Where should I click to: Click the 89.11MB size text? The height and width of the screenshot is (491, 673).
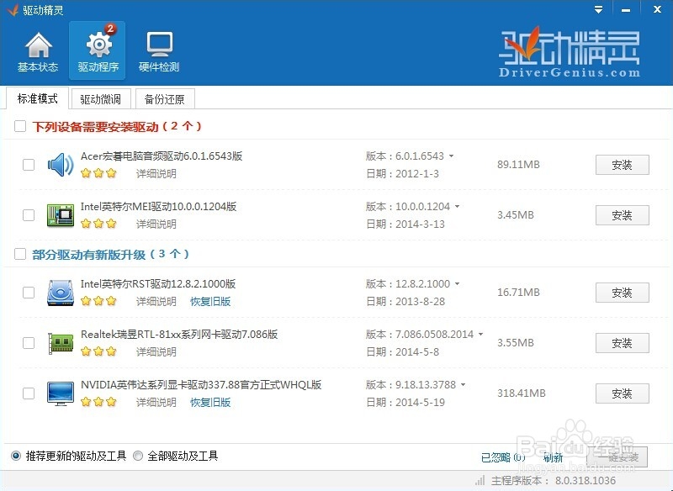(x=518, y=165)
